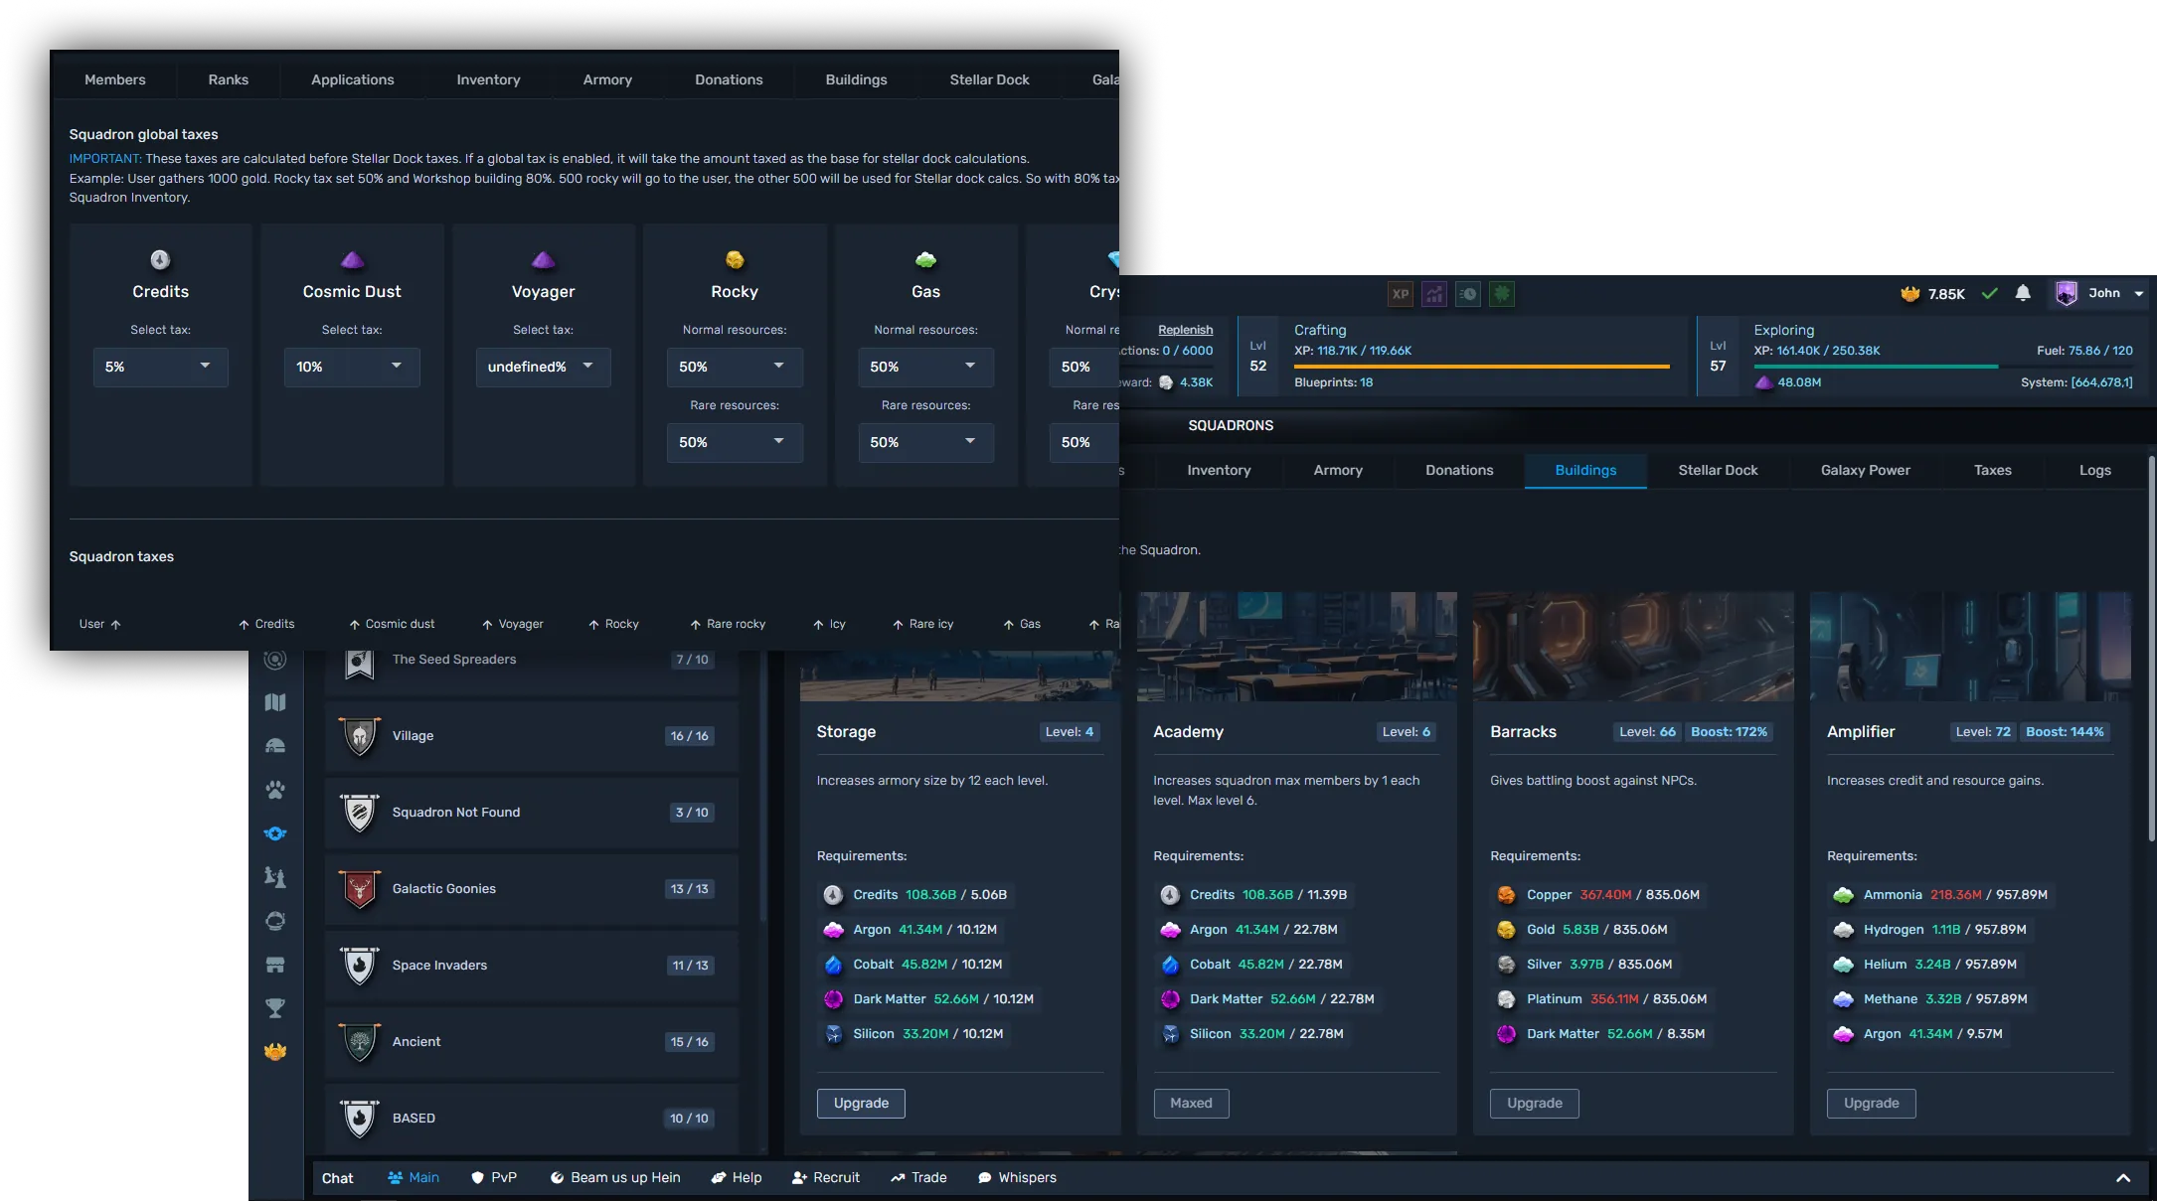The width and height of the screenshot is (2157, 1201).
Task: Open the Cosmic Dust tax dropdown
Action: pos(351,367)
